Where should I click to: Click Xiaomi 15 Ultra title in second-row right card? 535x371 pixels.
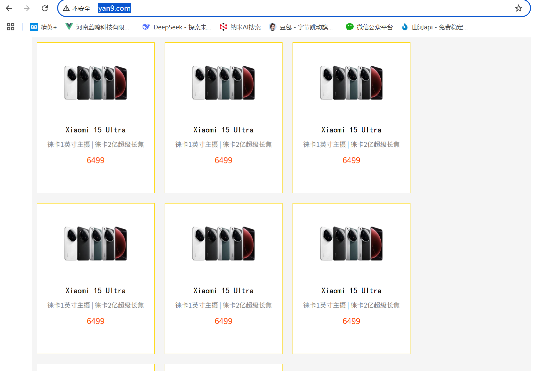pos(351,291)
